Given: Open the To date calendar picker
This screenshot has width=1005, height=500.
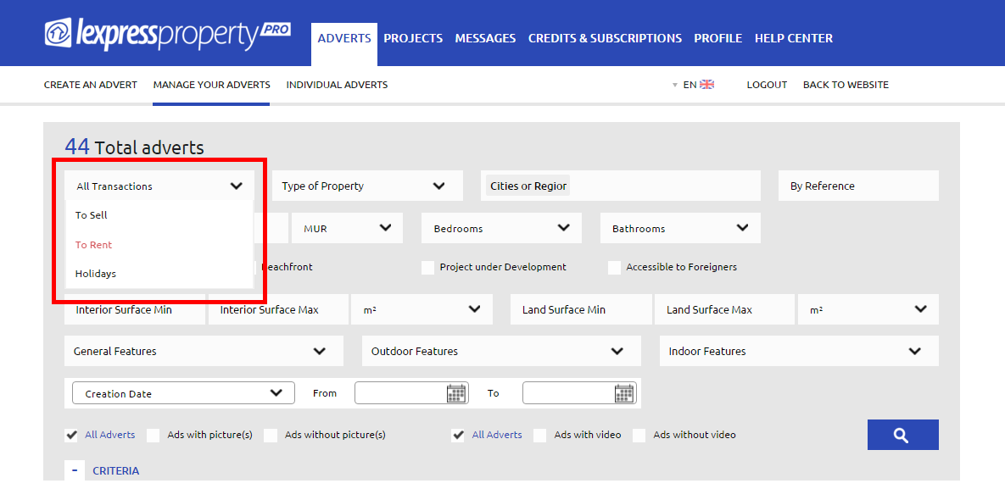Looking at the screenshot, I should (624, 393).
